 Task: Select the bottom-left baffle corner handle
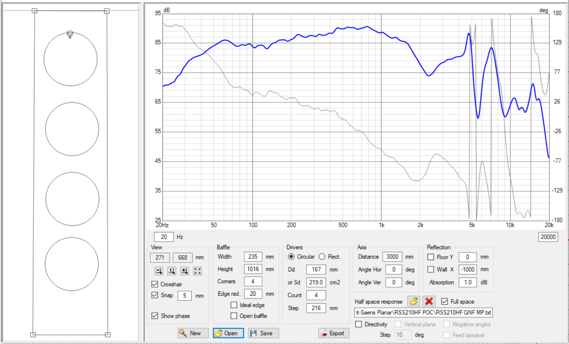point(33,334)
